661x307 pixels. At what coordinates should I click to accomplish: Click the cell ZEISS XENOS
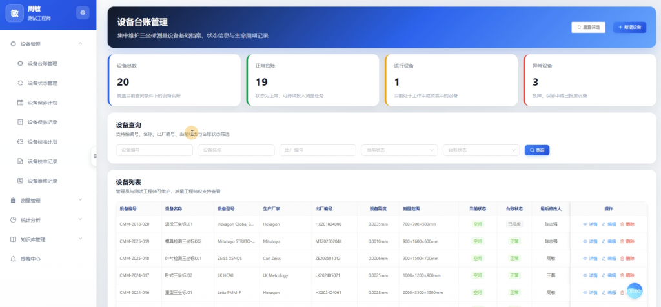pyautogui.click(x=230, y=258)
